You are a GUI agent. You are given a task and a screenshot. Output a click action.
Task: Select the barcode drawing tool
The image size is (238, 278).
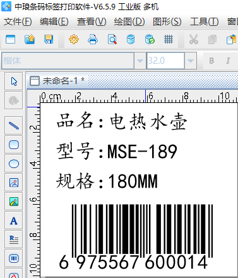point(14,258)
